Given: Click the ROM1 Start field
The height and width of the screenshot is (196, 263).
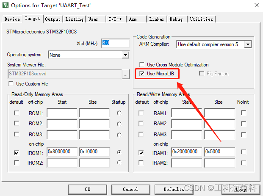Looking at the screenshot, I should point(62,113).
